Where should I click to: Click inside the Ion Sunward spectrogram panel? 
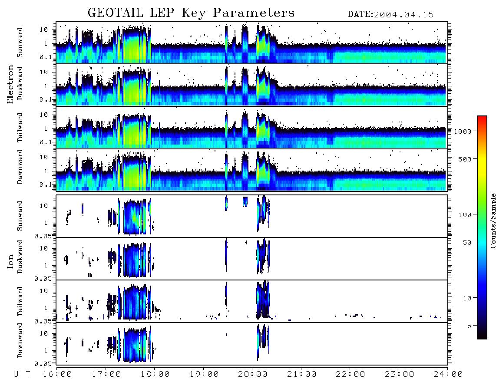[252, 216]
